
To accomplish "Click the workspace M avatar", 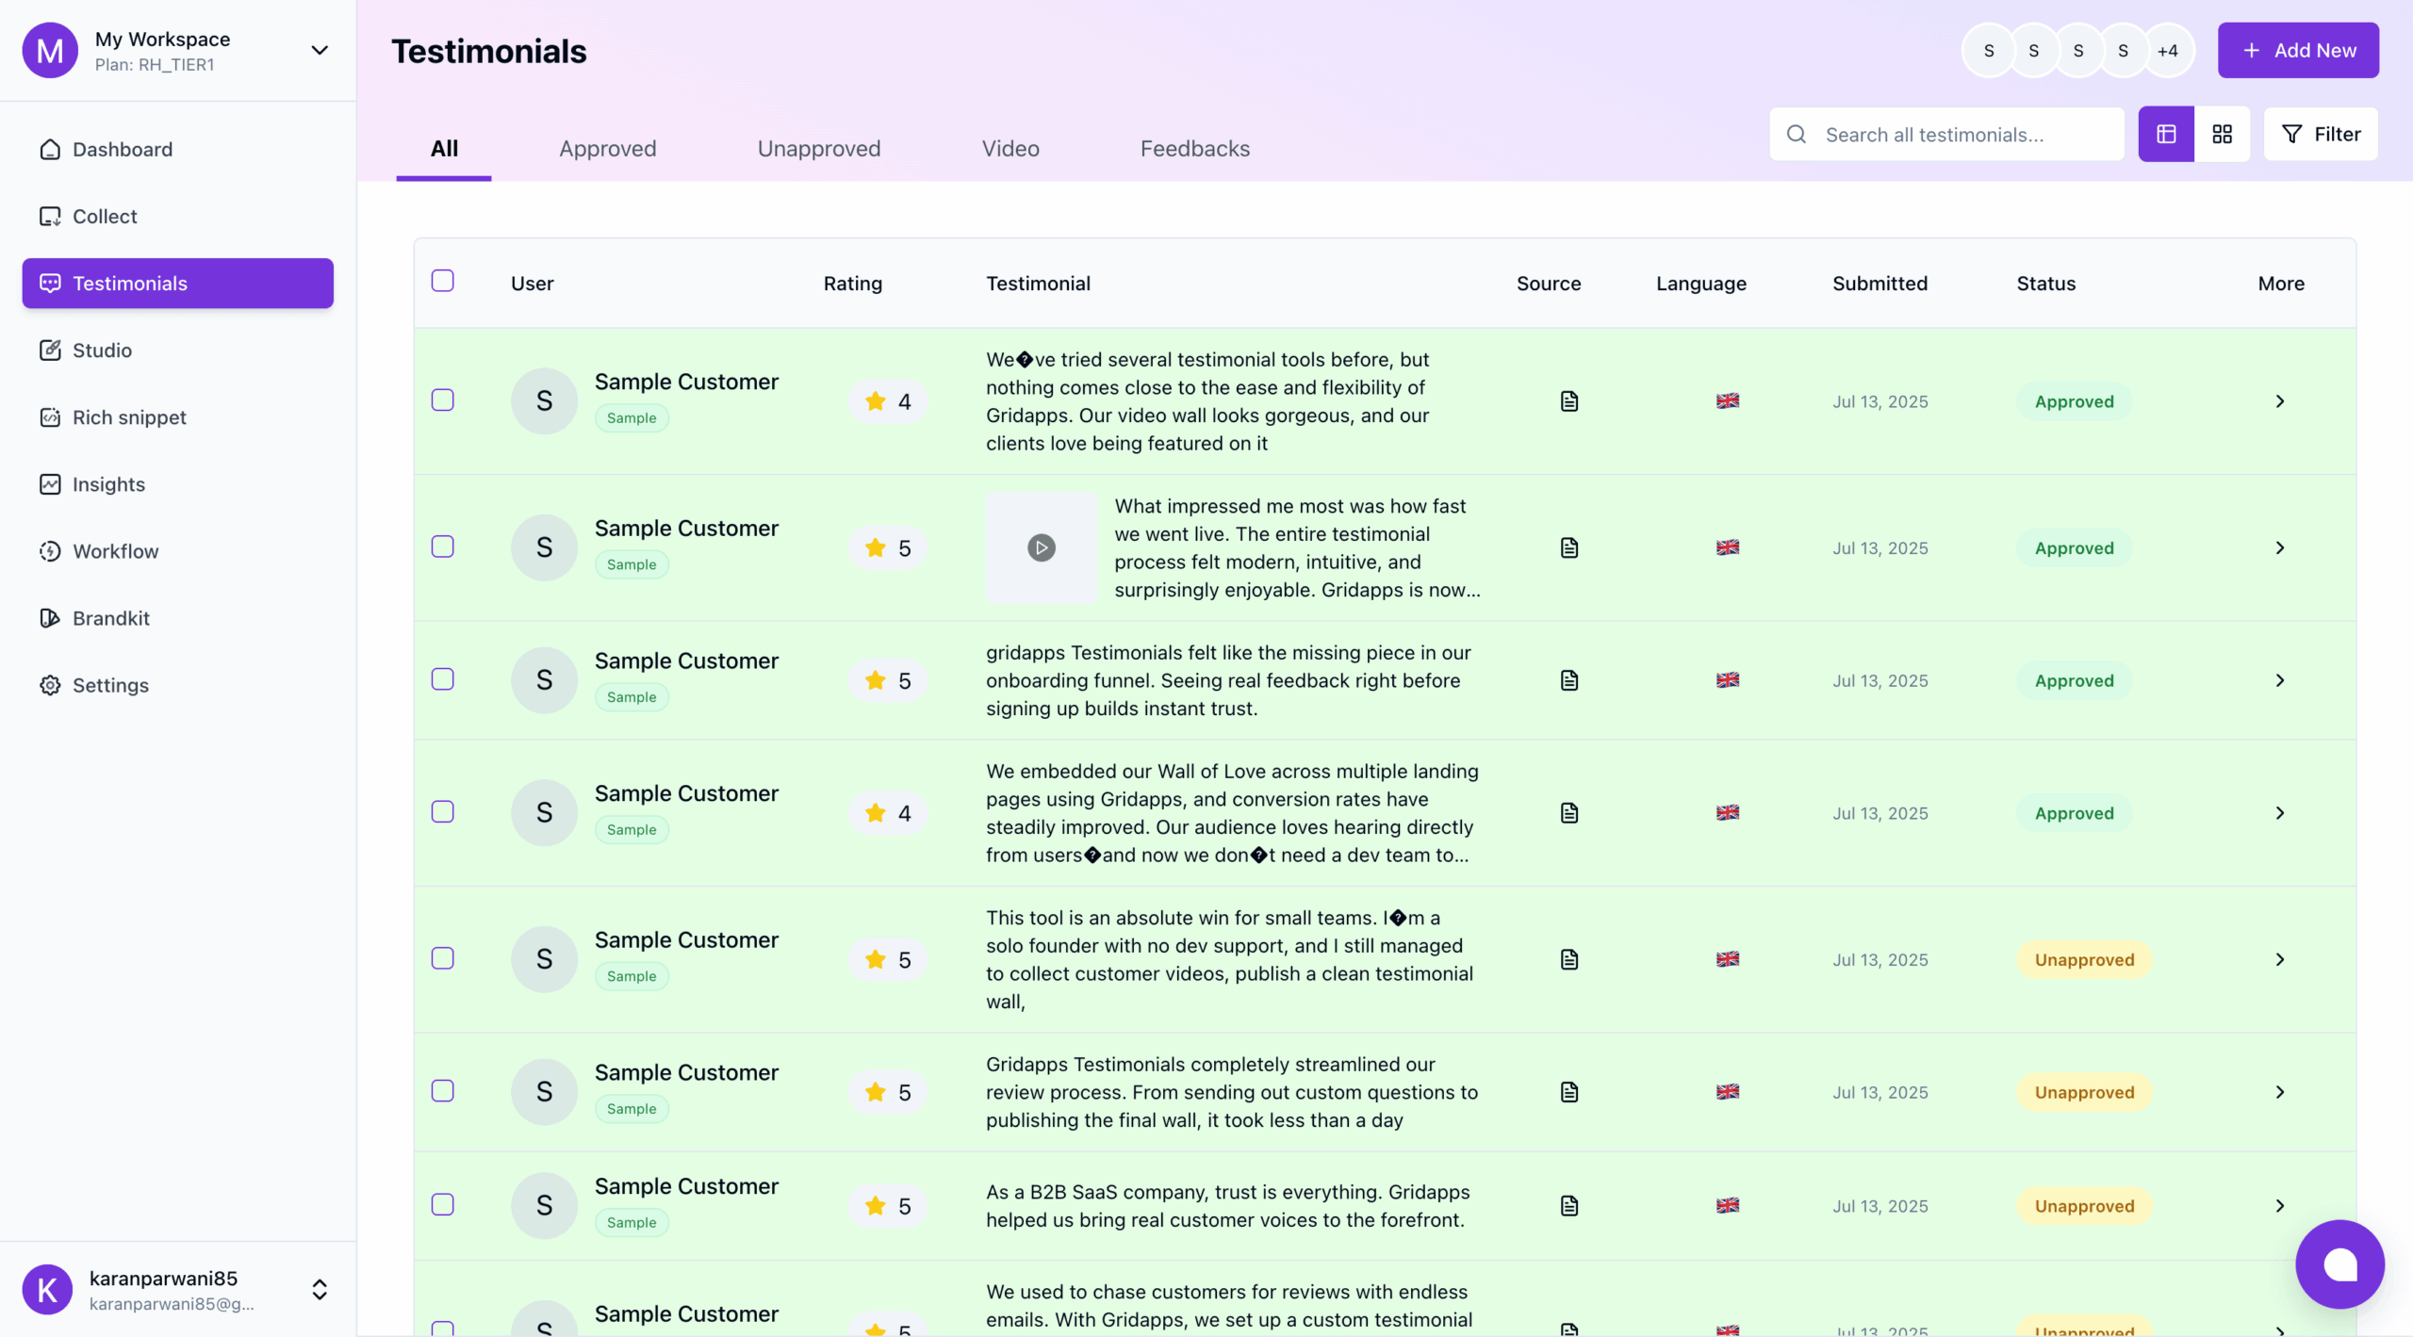I will [50, 50].
